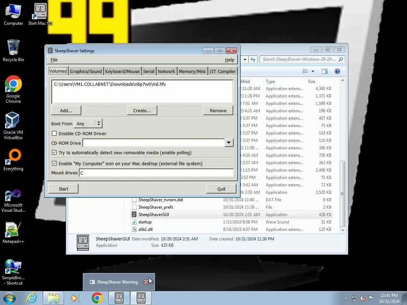Switch to the Memory/Misc tab
Viewport: 407px width, 305px height.
point(192,71)
